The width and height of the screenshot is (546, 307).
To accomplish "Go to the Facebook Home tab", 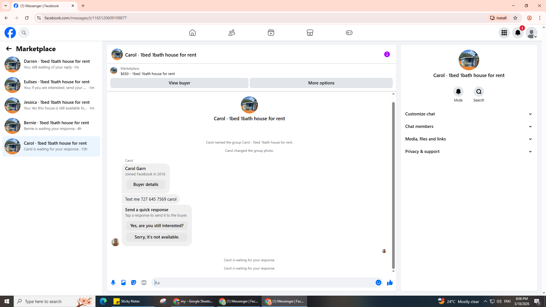I will [x=193, y=33].
